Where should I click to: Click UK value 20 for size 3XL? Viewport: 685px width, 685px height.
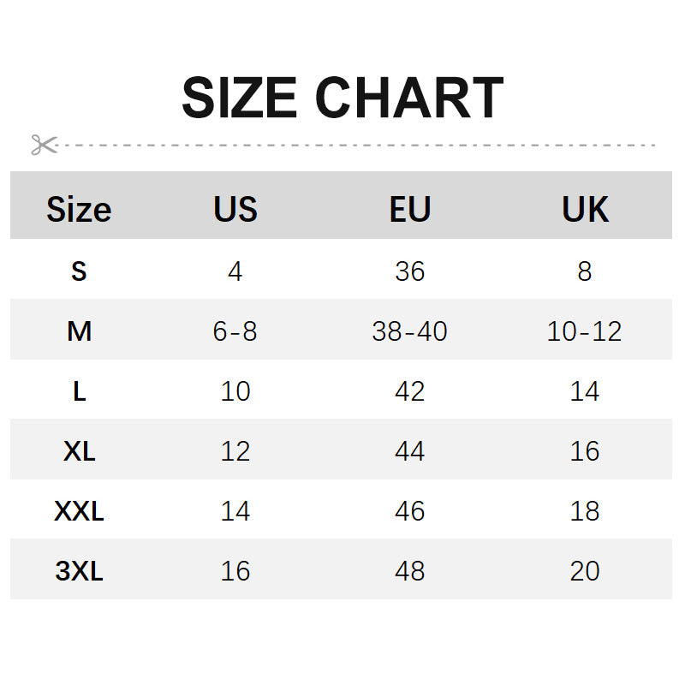(x=585, y=571)
